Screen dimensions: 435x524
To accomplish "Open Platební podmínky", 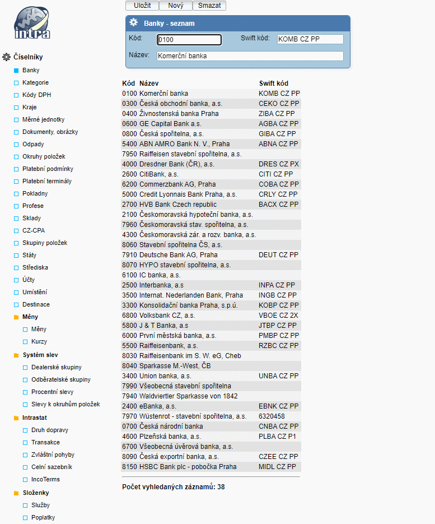I will tap(48, 169).
